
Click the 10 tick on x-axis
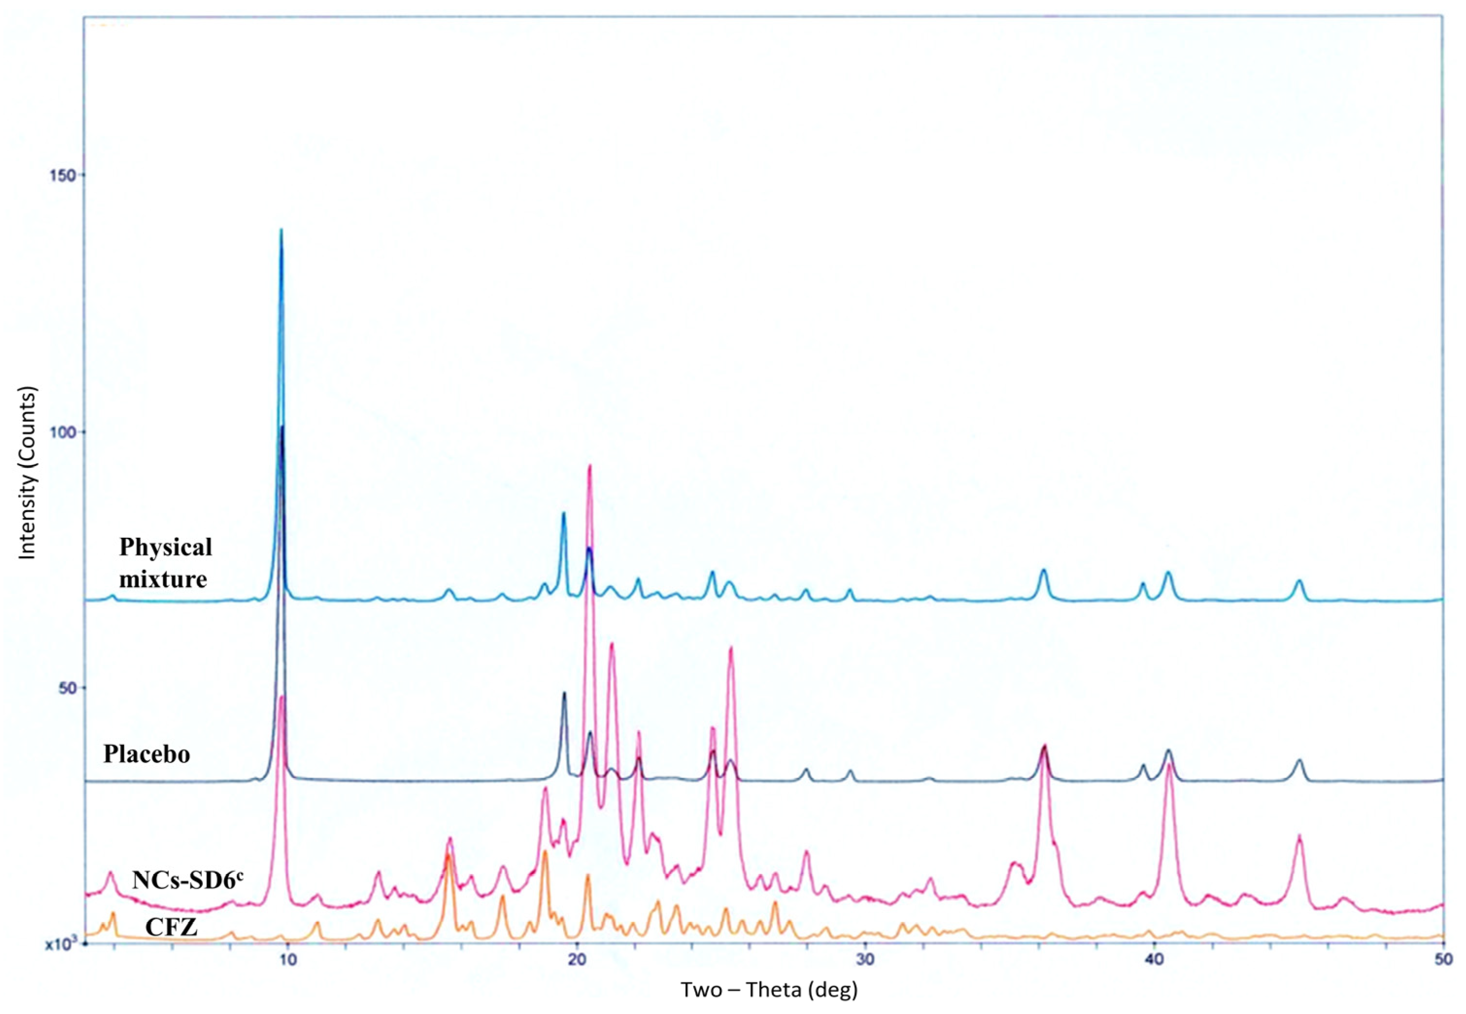tap(288, 959)
